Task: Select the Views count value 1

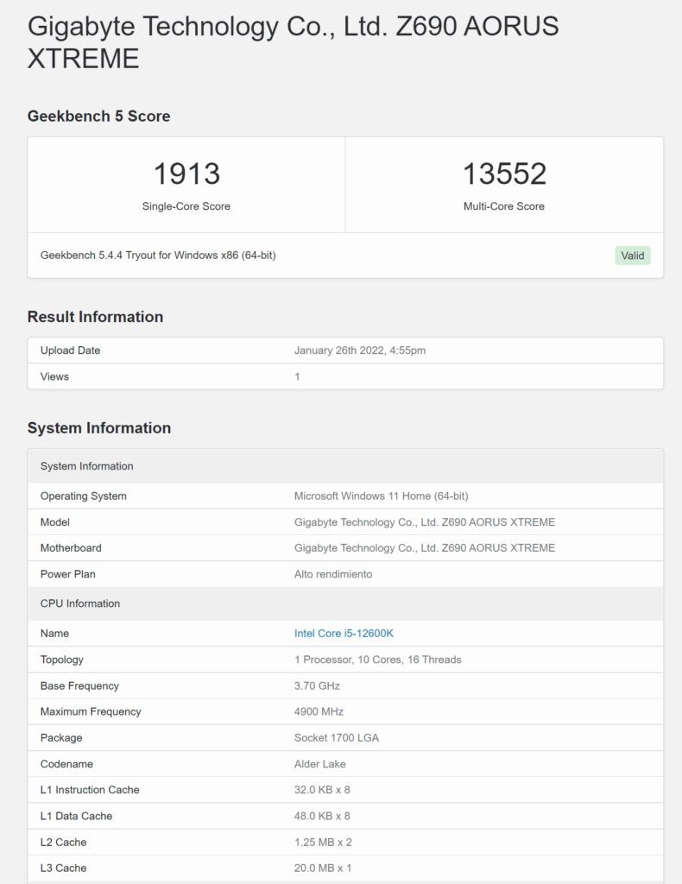Action: [x=297, y=376]
